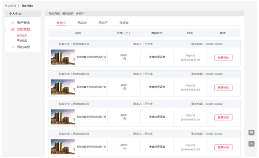
Task: Switch to the 已拍下 tab
Action: (103, 23)
